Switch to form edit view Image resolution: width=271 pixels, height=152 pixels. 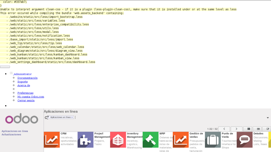[x=268, y=129]
